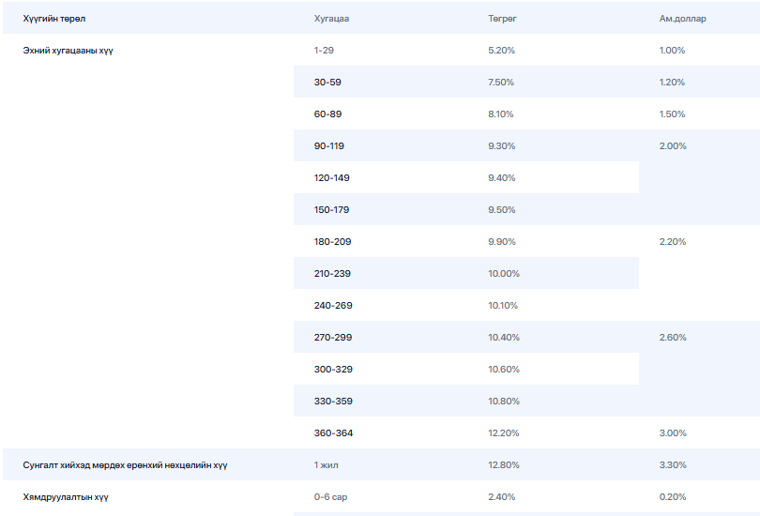The image size is (760, 516).
Task: Click the 3.30% dollar rate
Action: (x=673, y=464)
